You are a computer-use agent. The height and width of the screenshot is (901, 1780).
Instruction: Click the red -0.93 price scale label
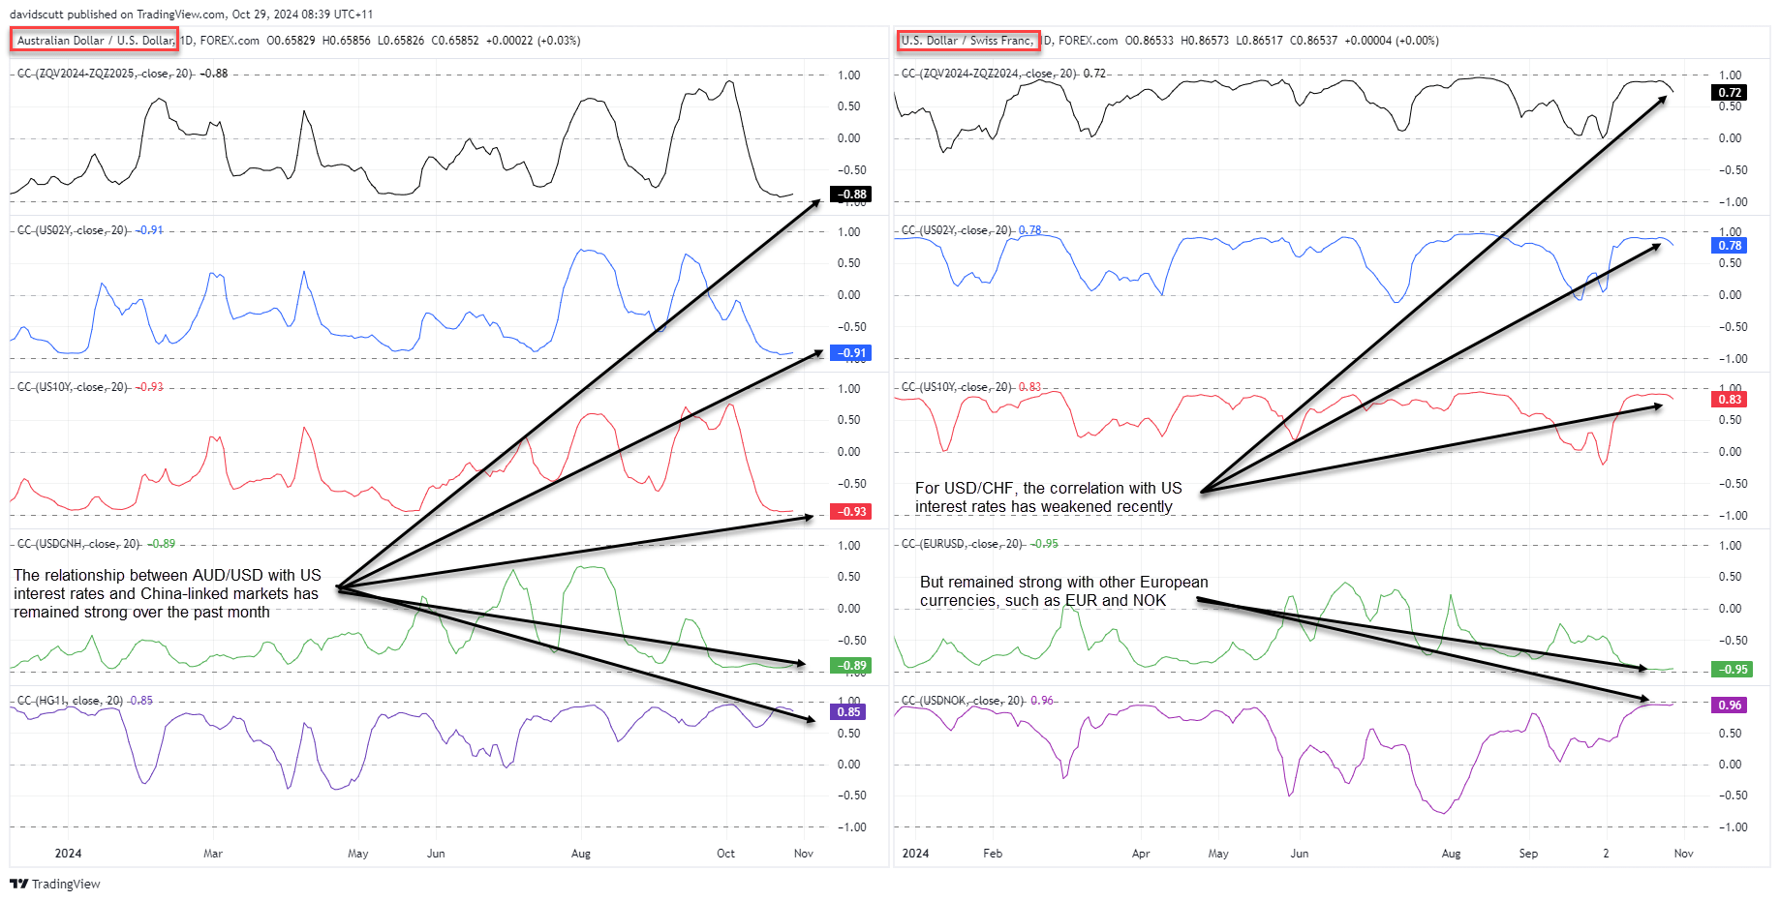coord(851,512)
